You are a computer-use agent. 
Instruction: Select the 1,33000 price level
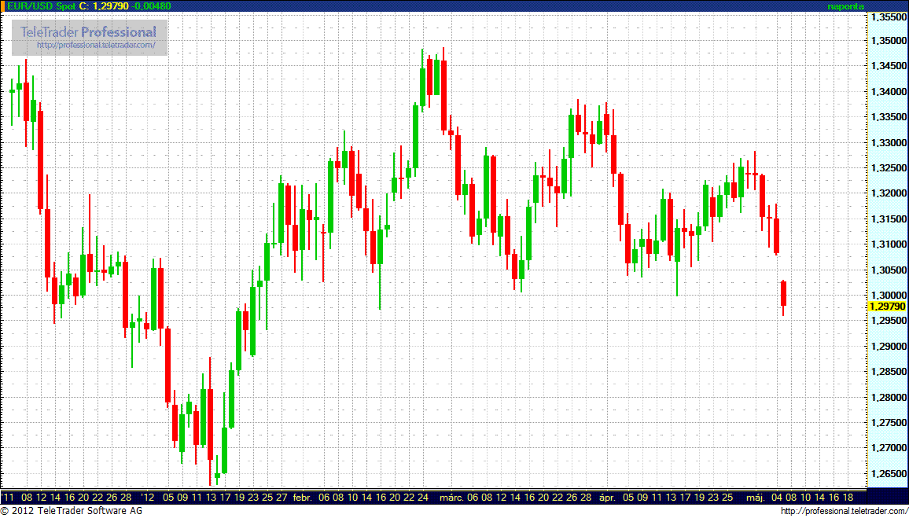pyautogui.click(x=887, y=142)
